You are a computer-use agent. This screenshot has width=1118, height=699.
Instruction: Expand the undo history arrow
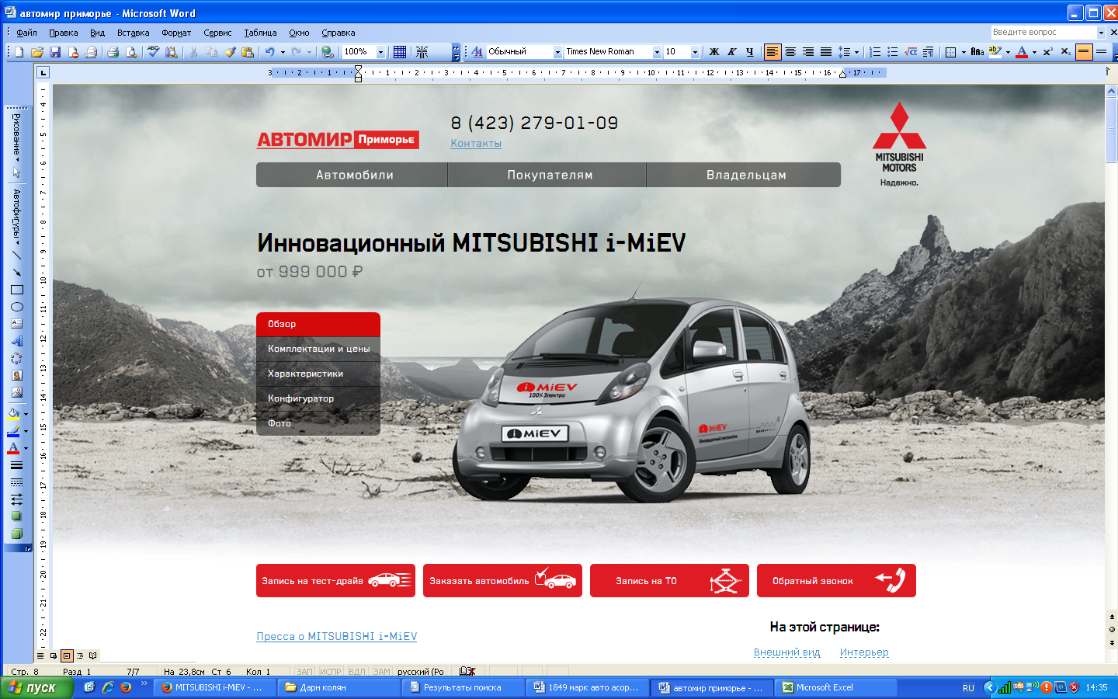(x=282, y=52)
